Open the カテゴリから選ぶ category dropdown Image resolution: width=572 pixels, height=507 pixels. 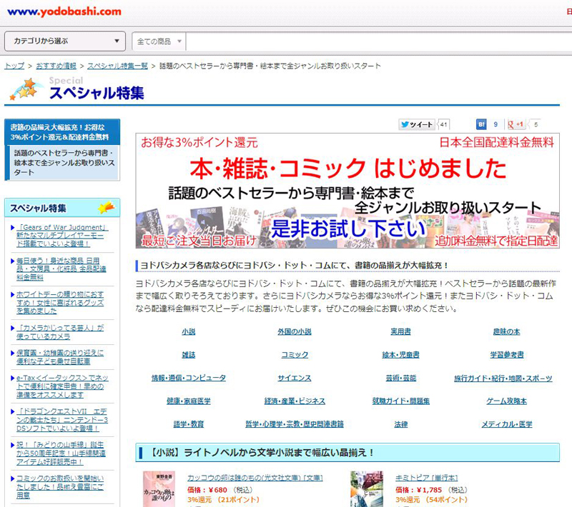(x=64, y=41)
